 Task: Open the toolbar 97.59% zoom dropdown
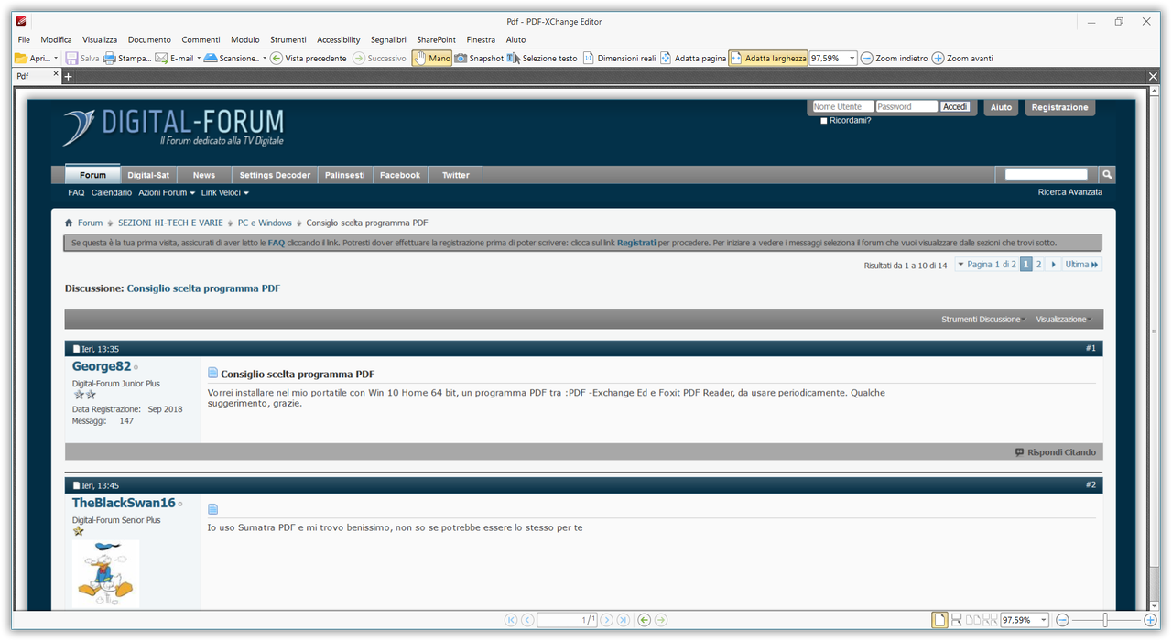point(852,58)
